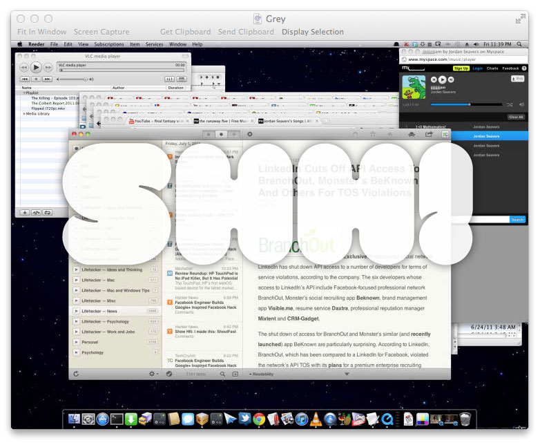Click VLC rewind button left of Play
Image resolution: width=540 pixels, height=447 pixels.
[x=23, y=67]
